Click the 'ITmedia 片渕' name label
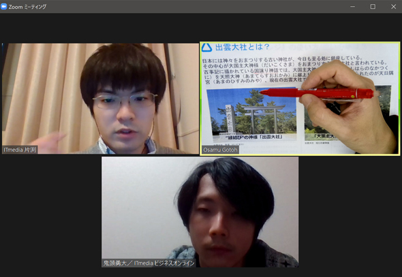The height and width of the screenshot is (277, 402). 20,150
